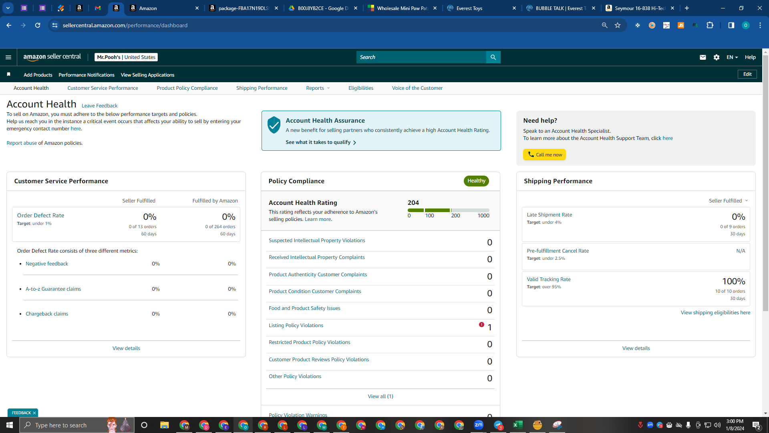This screenshot has height=433, width=769.
Task: Click the Account Health Rating progress bar
Action: click(x=449, y=210)
